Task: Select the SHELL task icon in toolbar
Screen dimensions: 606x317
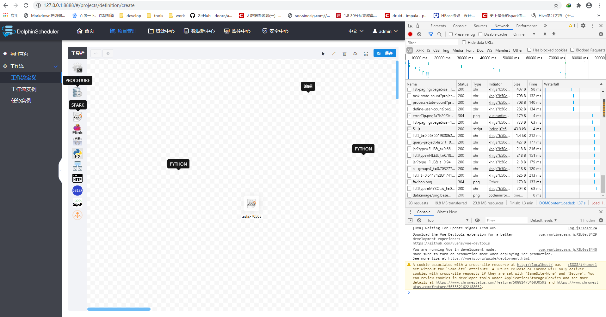Action: [77, 68]
